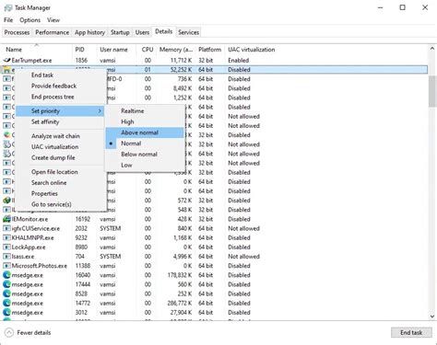
Task: Click the IEMonitor.exe process icon
Action: 6,219
